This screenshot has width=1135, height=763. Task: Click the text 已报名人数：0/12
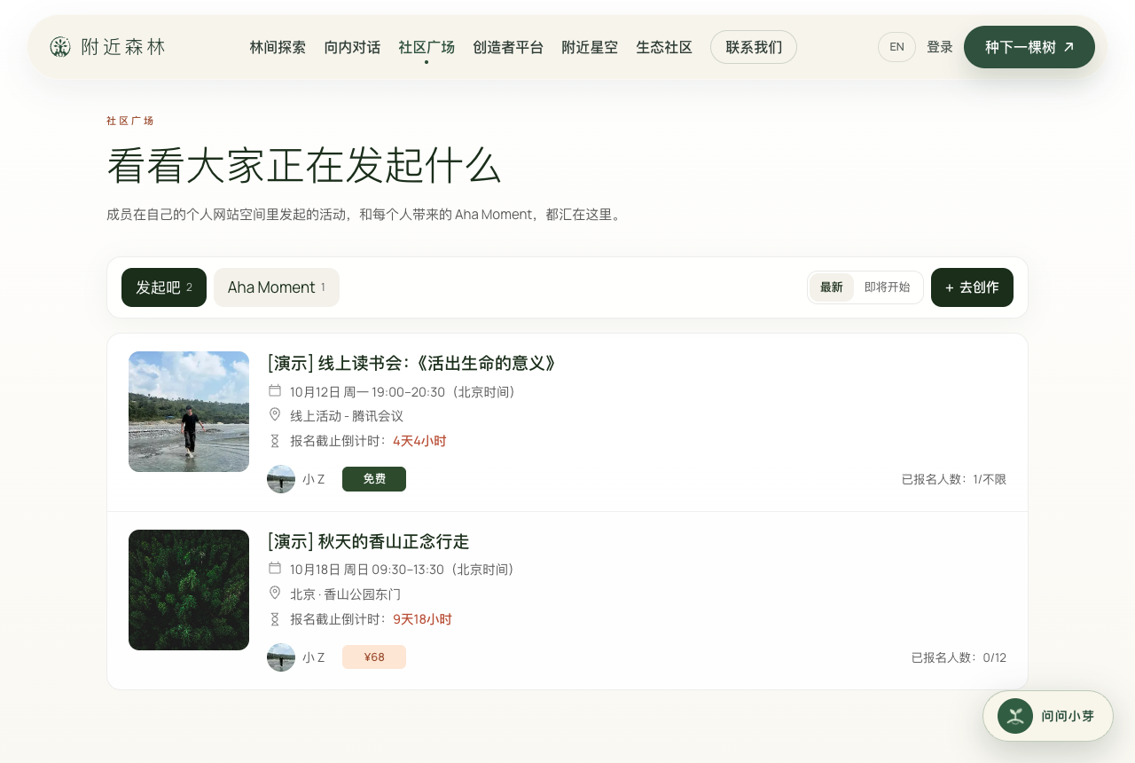(x=959, y=657)
